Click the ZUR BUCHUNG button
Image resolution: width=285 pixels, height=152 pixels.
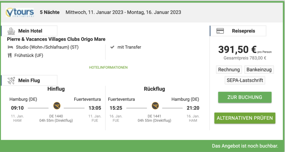(x=245, y=97)
